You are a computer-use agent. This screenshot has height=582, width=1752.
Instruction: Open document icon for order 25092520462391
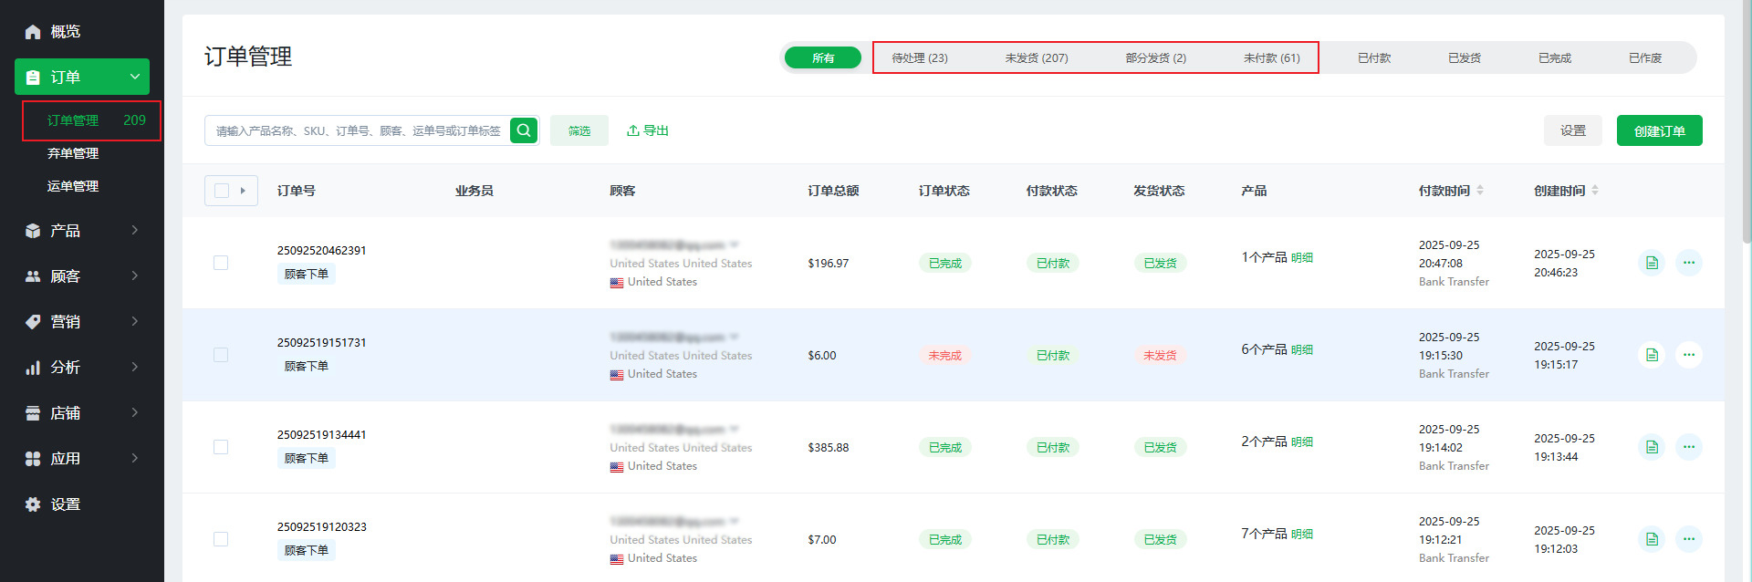(x=1652, y=263)
